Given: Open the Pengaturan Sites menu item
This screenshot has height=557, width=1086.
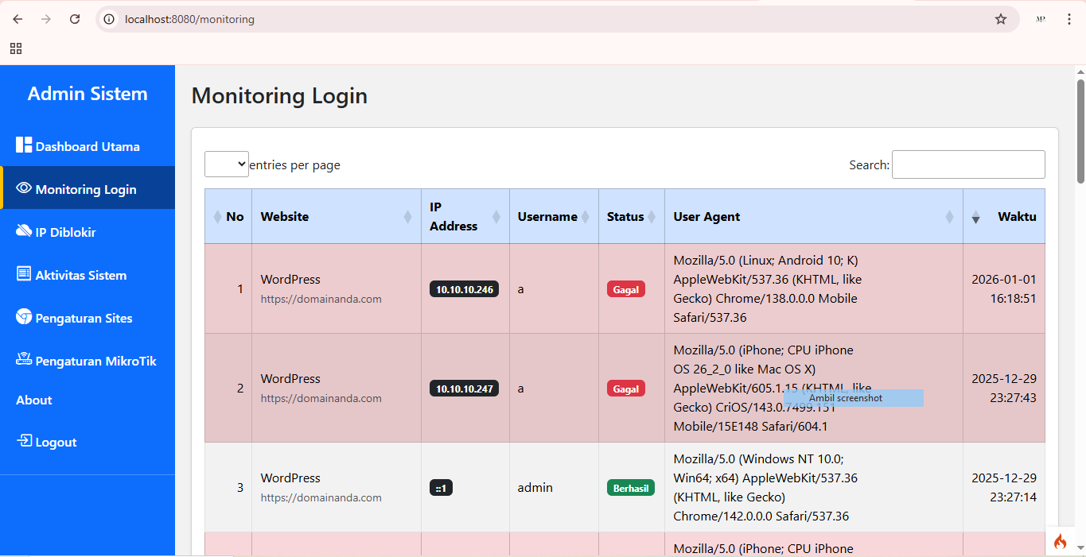Looking at the screenshot, I should 88,318.
